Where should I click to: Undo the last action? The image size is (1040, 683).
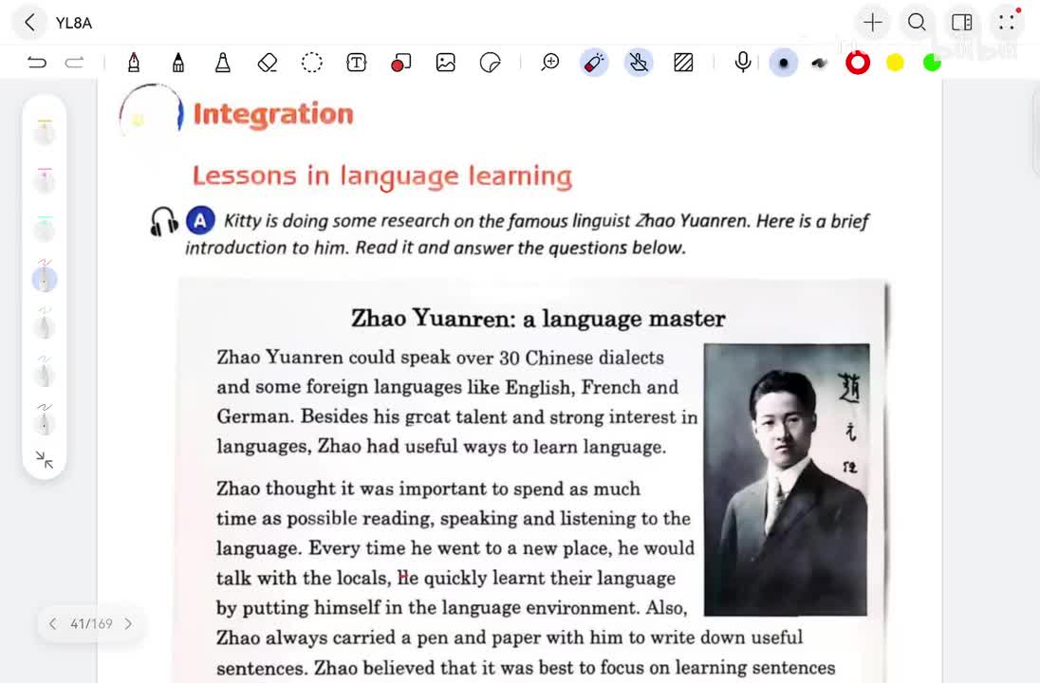coord(36,63)
